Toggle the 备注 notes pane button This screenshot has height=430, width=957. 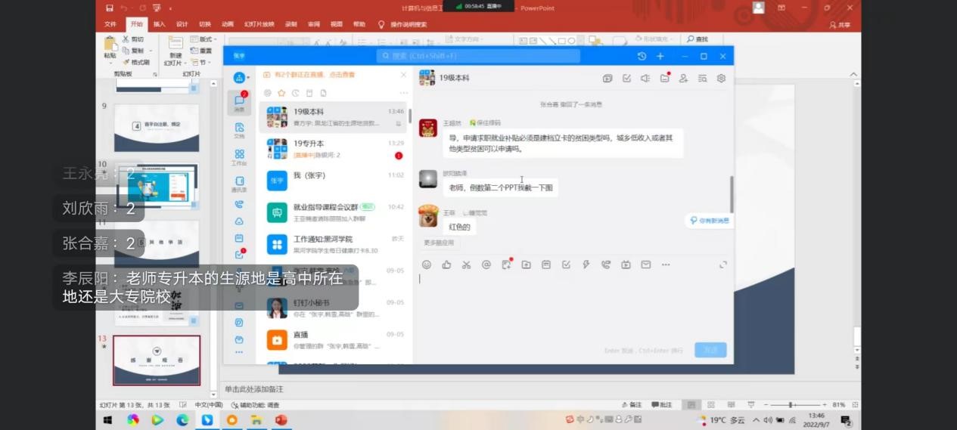[x=631, y=405]
